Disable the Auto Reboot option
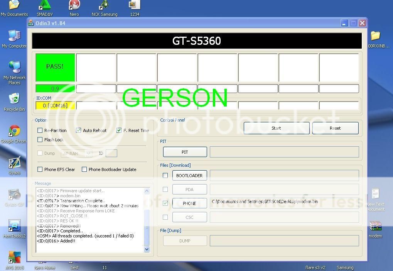 click(x=79, y=130)
